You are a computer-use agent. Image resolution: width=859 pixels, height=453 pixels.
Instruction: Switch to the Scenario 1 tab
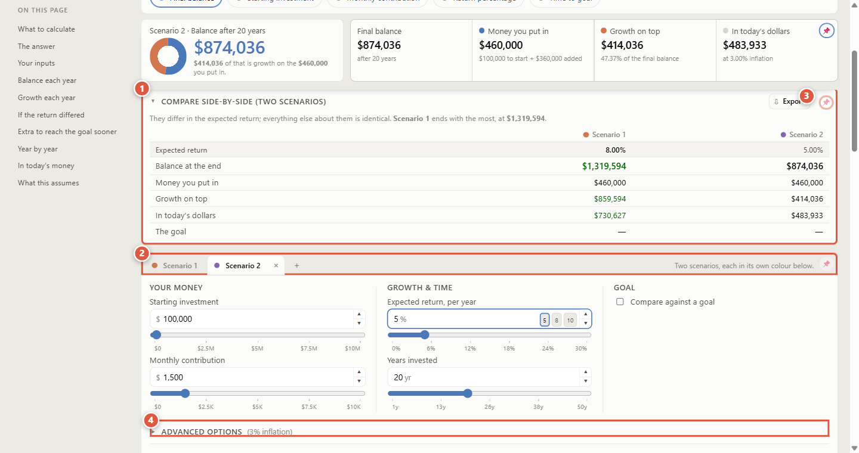[x=175, y=266]
